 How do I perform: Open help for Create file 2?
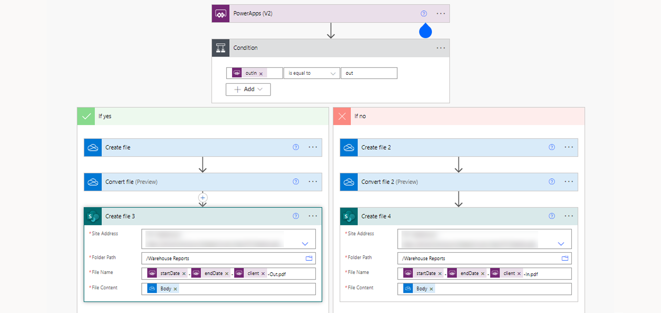[x=552, y=147]
